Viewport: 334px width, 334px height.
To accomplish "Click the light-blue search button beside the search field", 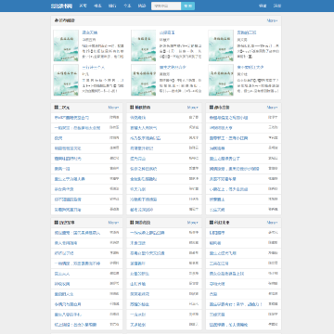I will pyautogui.click(x=187, y=6).
